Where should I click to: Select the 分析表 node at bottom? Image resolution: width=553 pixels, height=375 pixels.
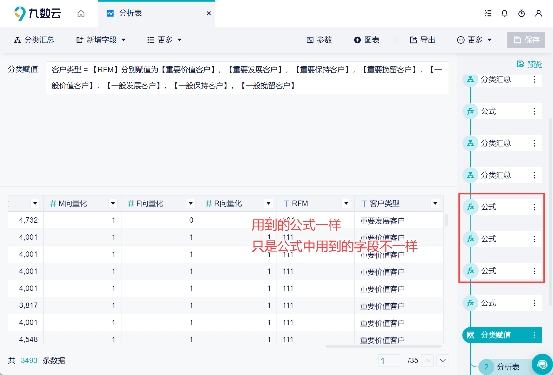click(508, 367)
